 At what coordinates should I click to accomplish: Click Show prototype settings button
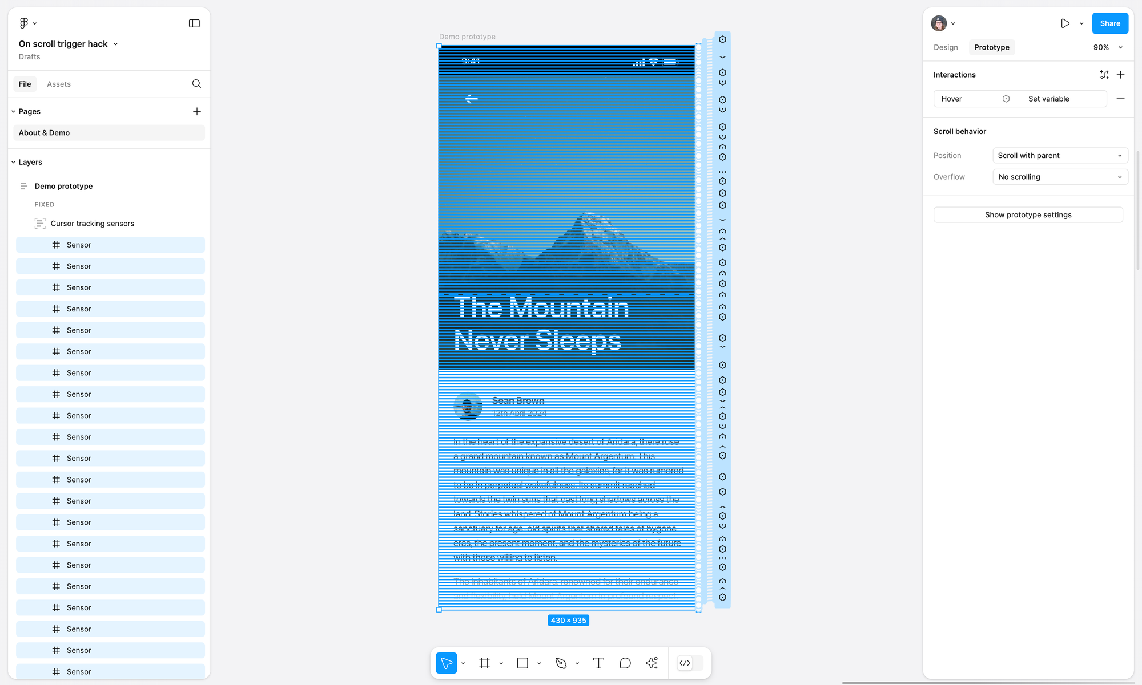point(1028,214)
